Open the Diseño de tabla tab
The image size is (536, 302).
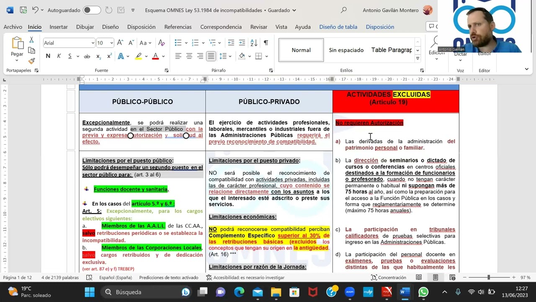click(x=338, y=27)
